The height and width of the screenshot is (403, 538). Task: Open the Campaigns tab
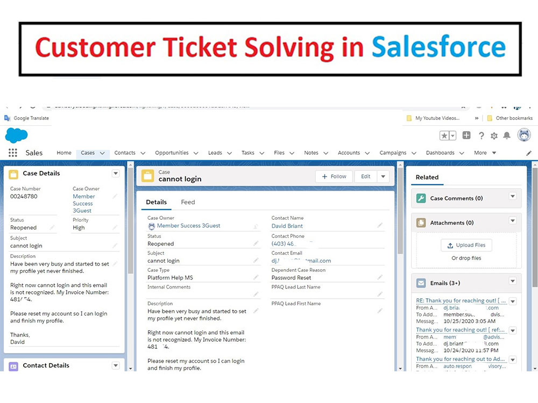click(x=393, y=153)
